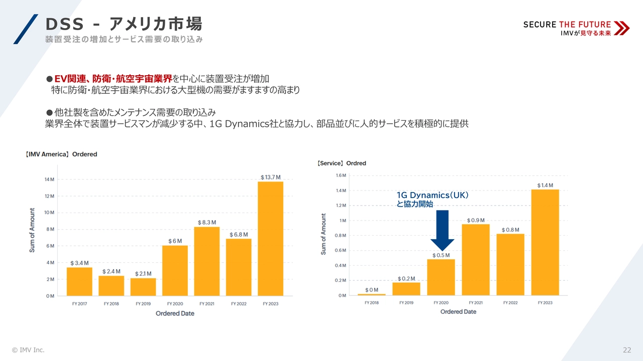Click the $8.3 M value label

207,222
